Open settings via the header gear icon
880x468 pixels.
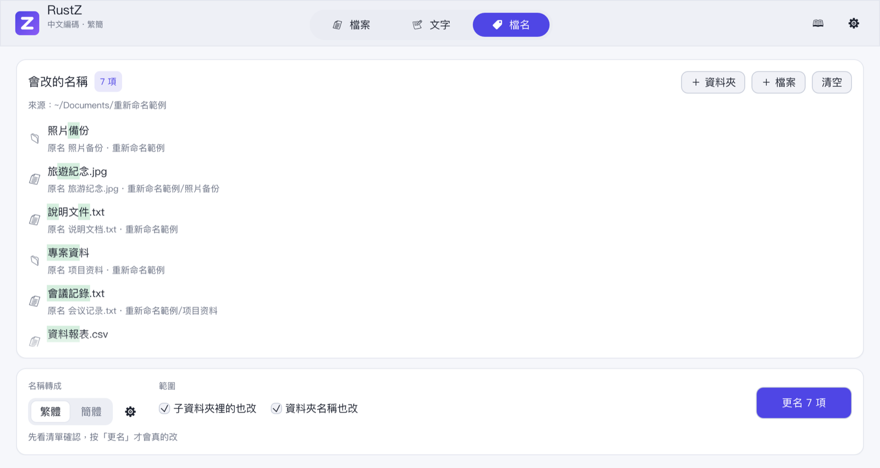click(854, 23)
